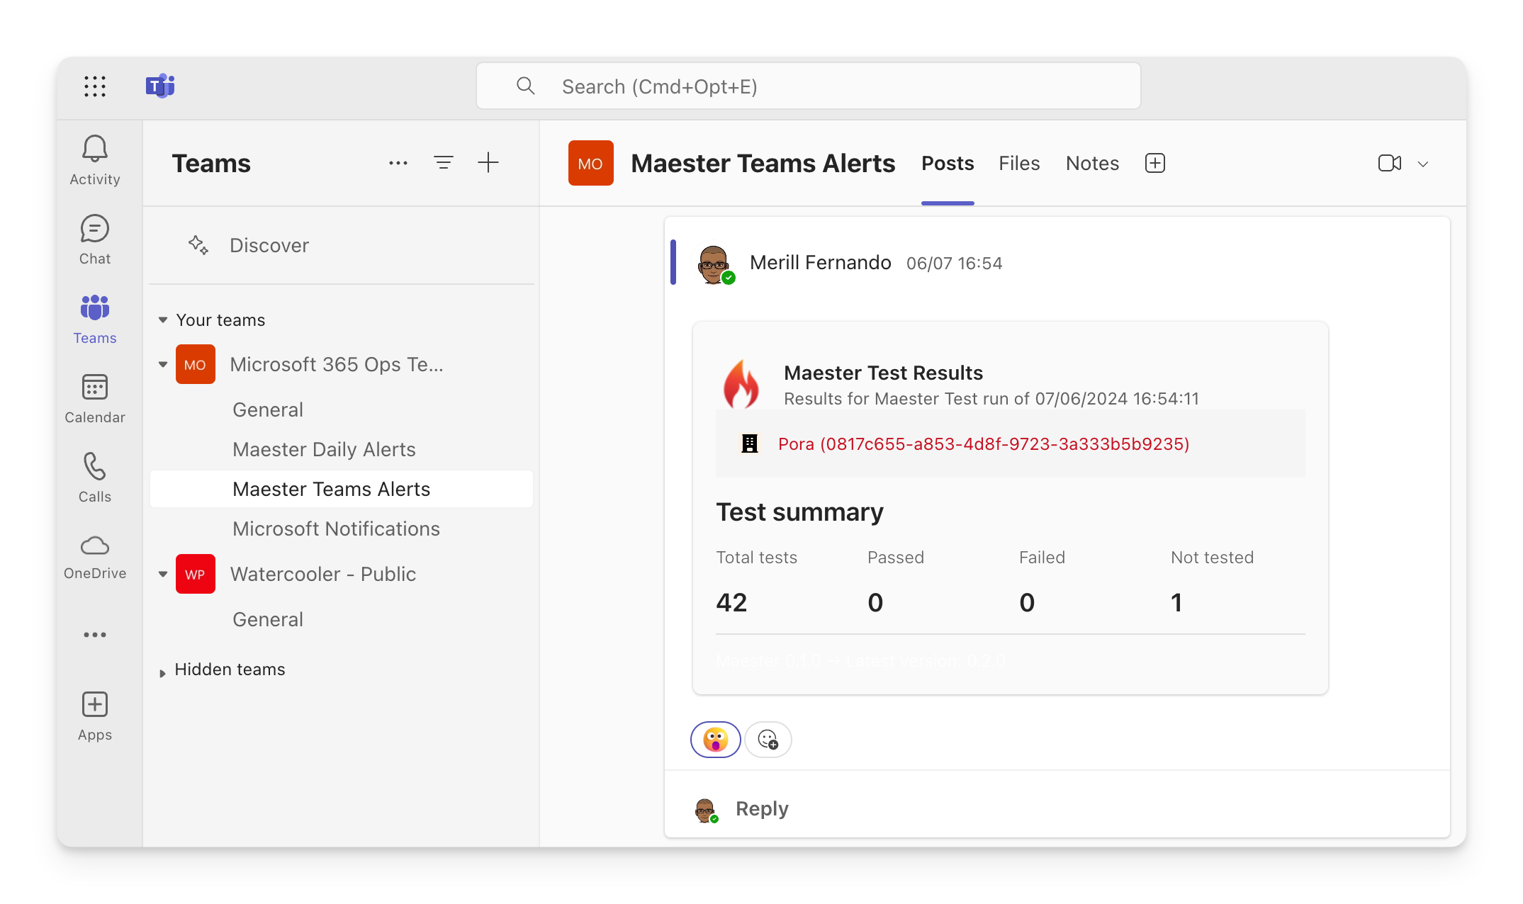Image resolution: width=1523 pixels, height=904 pixels.
Task: Open the Activity feed
Action: [94, 159]
